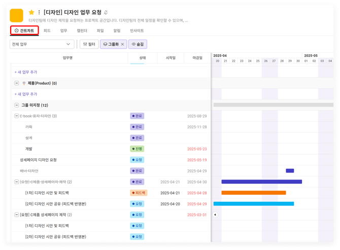Click the orange 피드백 status badge
Image resolution: width=340 pixels, height=250 pixels.
(x=139, y=193)
